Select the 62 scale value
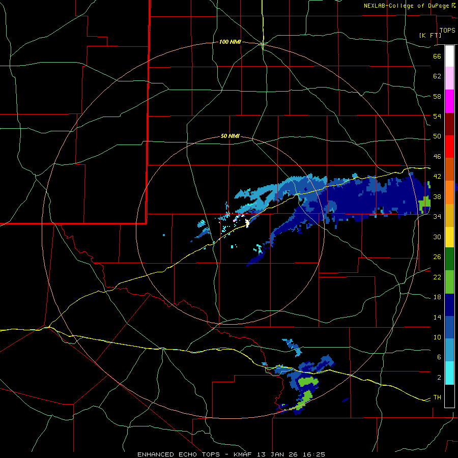Image resolution: width=458 pixels, height=458 pixels. click(437, 76)
